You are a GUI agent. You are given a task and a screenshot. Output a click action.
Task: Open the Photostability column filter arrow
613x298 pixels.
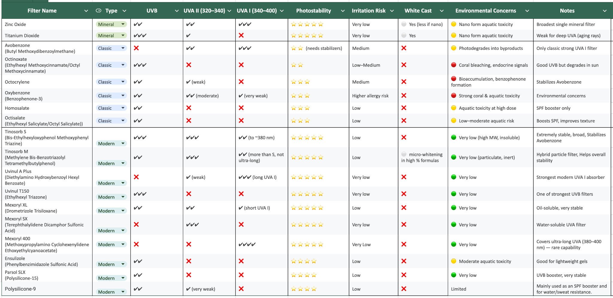tap(343, 11)
